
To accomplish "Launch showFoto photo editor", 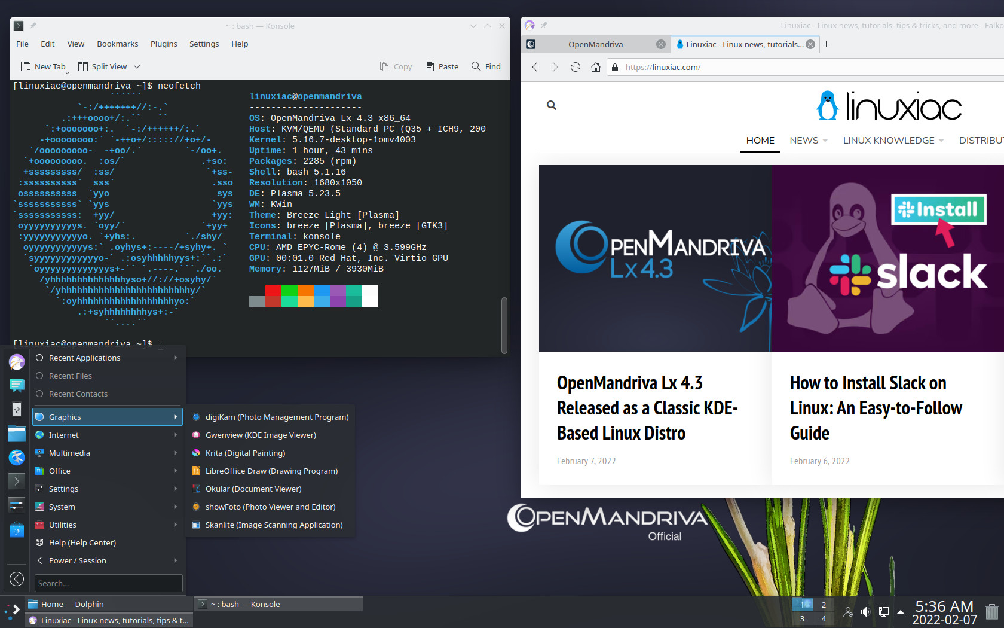I will [x=271, y=507].
